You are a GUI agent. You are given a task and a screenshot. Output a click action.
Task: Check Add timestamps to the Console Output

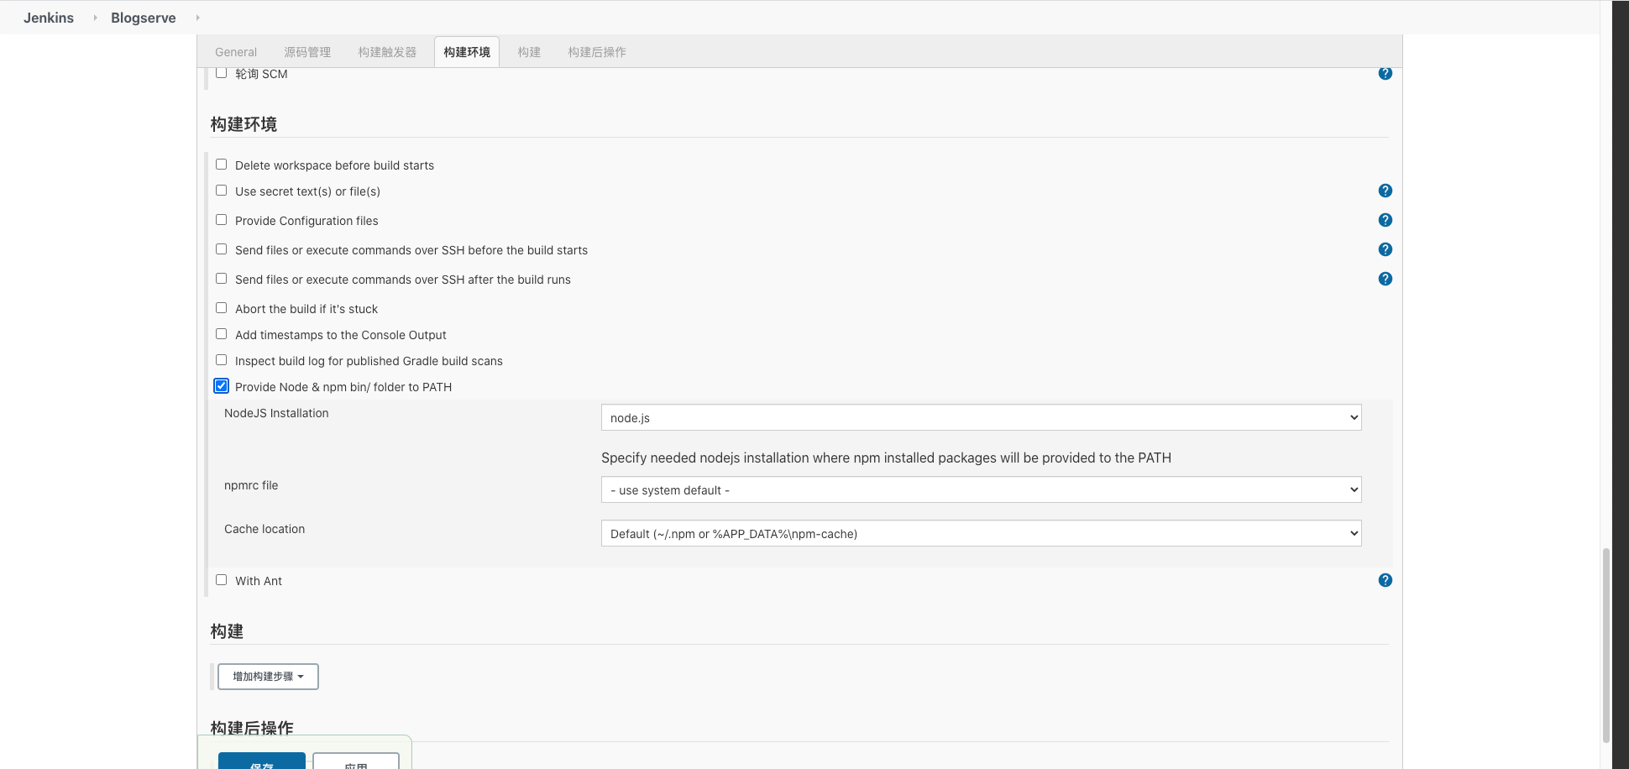click(221, 333)
